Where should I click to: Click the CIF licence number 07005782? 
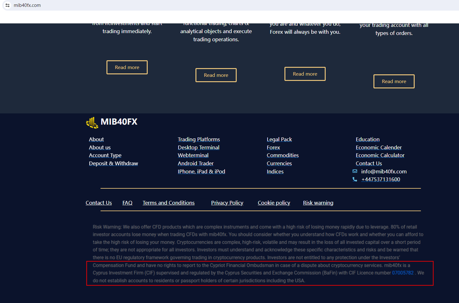402,273
